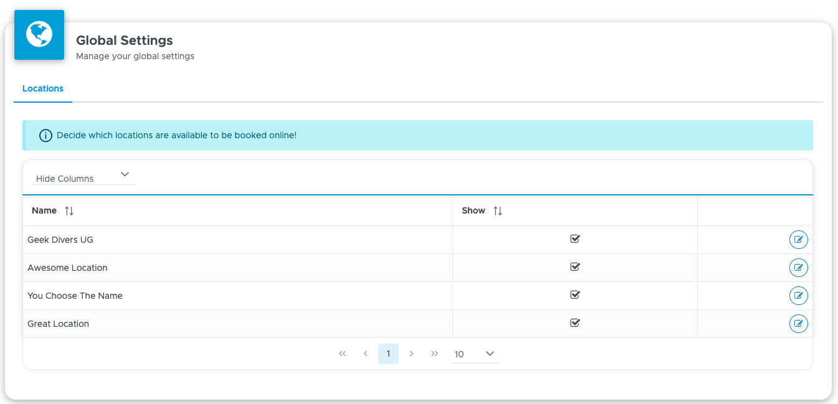This screenshot has width=838, height=404.
Task: Open the Hide Columns dropdown
Action: 83,177
